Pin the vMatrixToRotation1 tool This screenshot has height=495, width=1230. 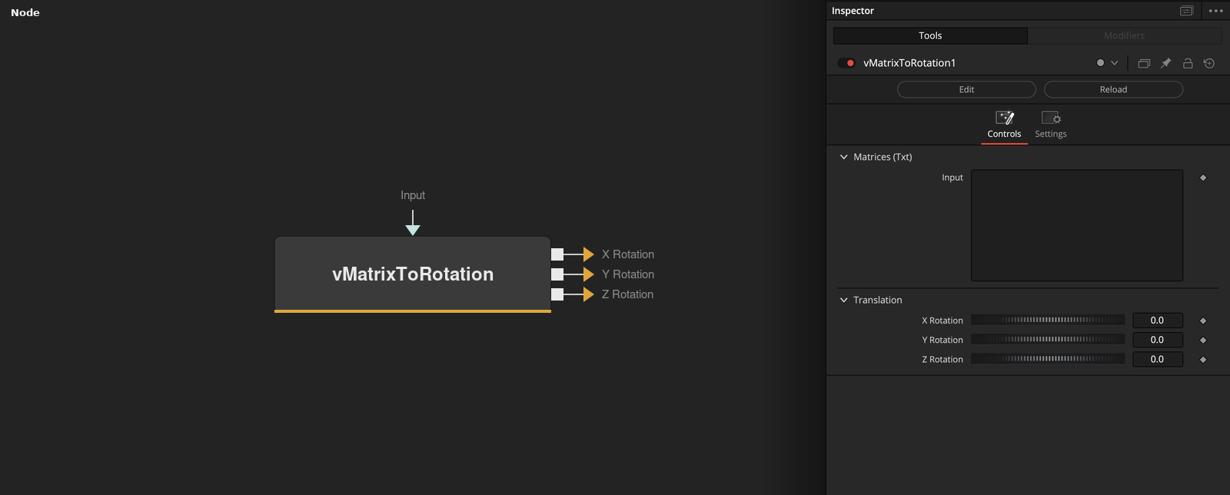1165,63
